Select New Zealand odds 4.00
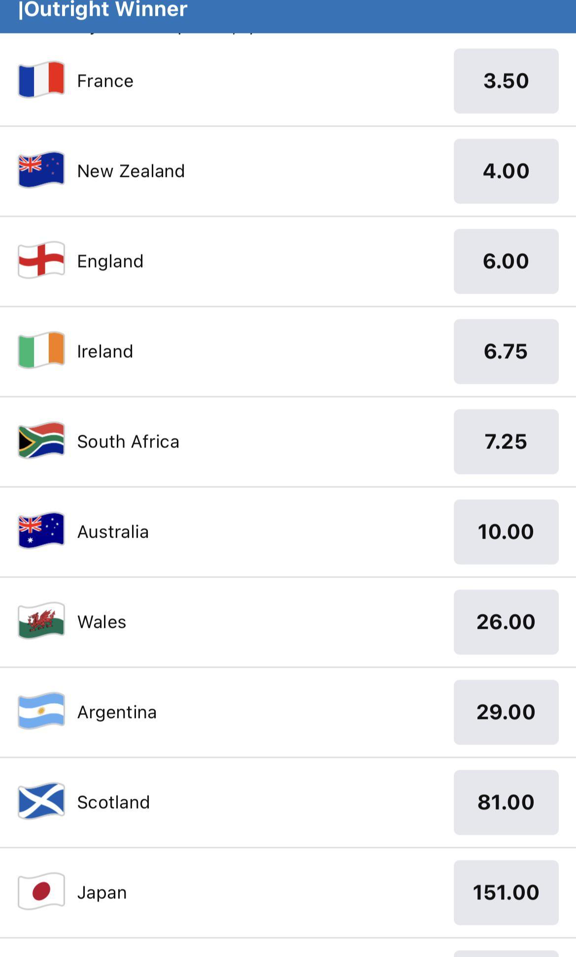 tap(506, 171)
